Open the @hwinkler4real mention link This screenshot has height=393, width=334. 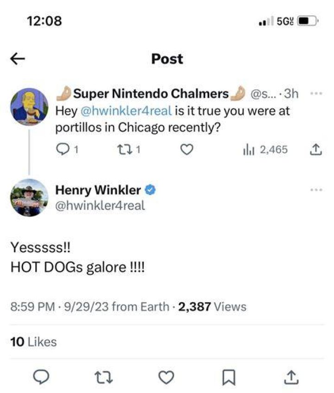126,110
